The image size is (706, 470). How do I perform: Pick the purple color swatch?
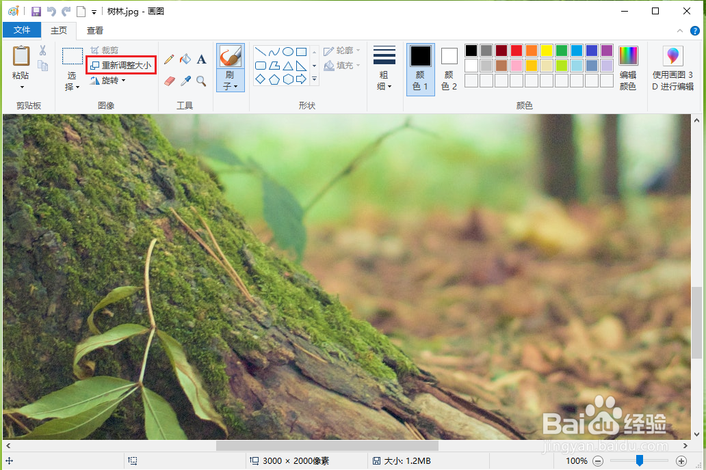tap(607, 51)
